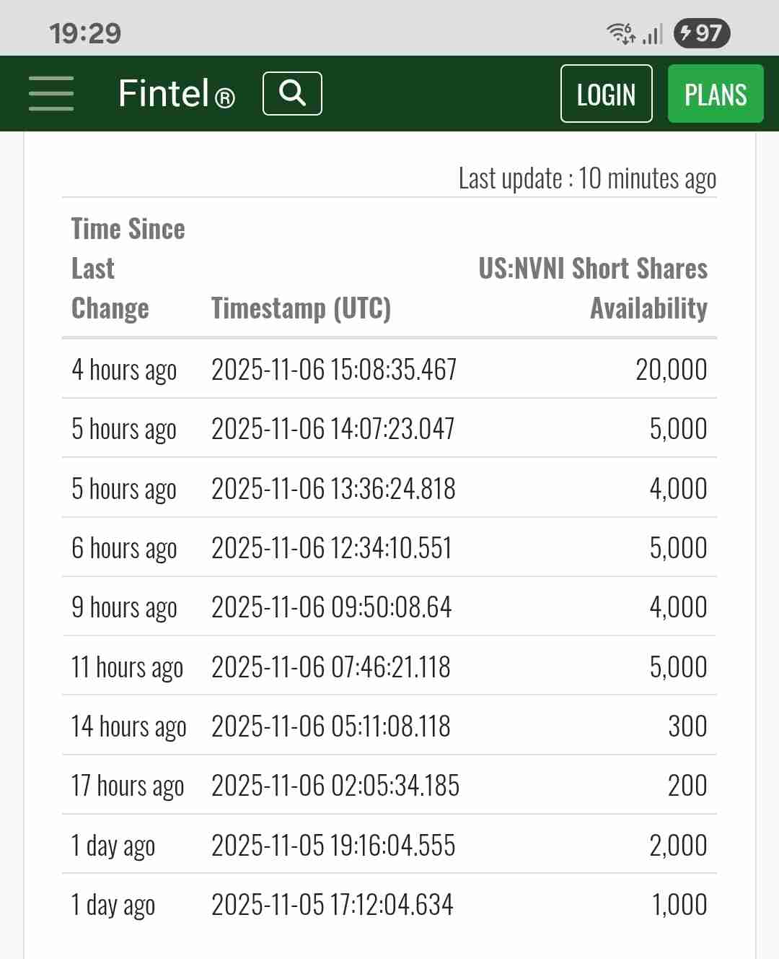Select 4,000 value in the 13:36:24 row
Viewport: 779px width, 959px height.
point(679,489)
